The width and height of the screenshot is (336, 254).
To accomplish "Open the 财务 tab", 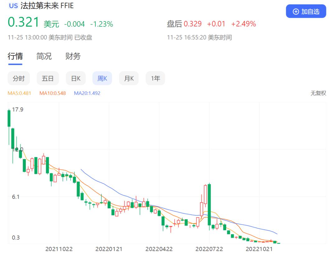I will click(x=73, y=56).
